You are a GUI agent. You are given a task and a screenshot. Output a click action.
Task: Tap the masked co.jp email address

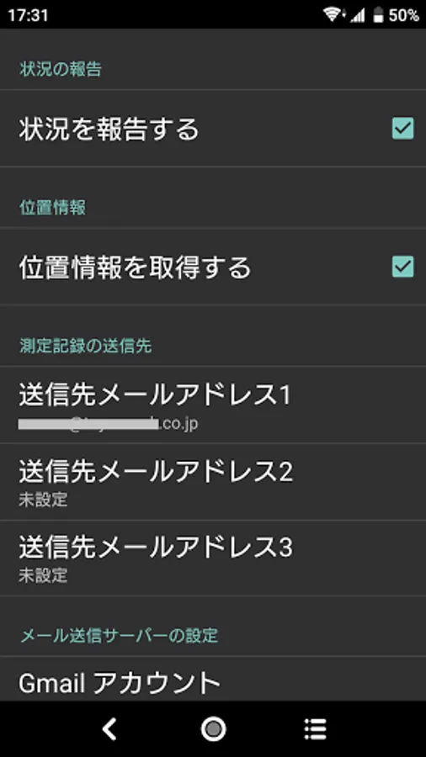[x=109, y=424]
